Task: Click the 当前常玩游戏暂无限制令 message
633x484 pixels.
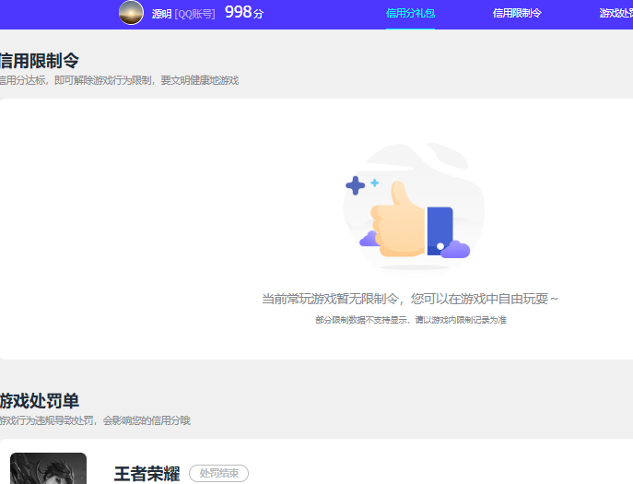Action: click(410, 299)
